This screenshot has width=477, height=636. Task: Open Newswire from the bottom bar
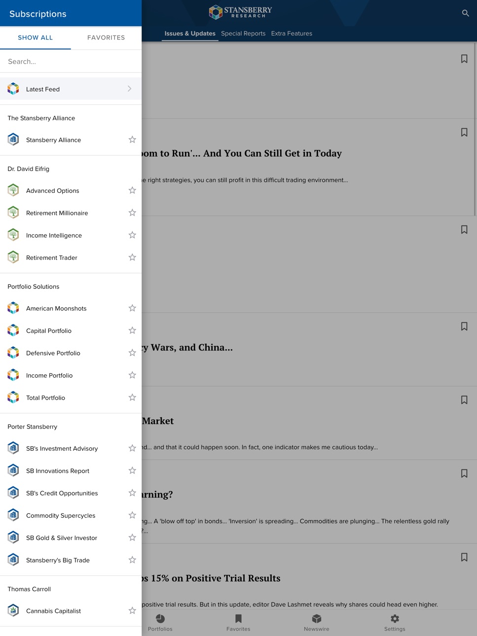click(317, 623)
